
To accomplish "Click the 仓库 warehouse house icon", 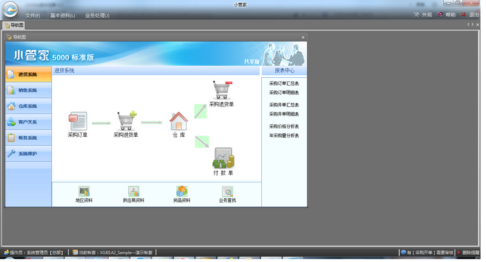I will 179,121.
